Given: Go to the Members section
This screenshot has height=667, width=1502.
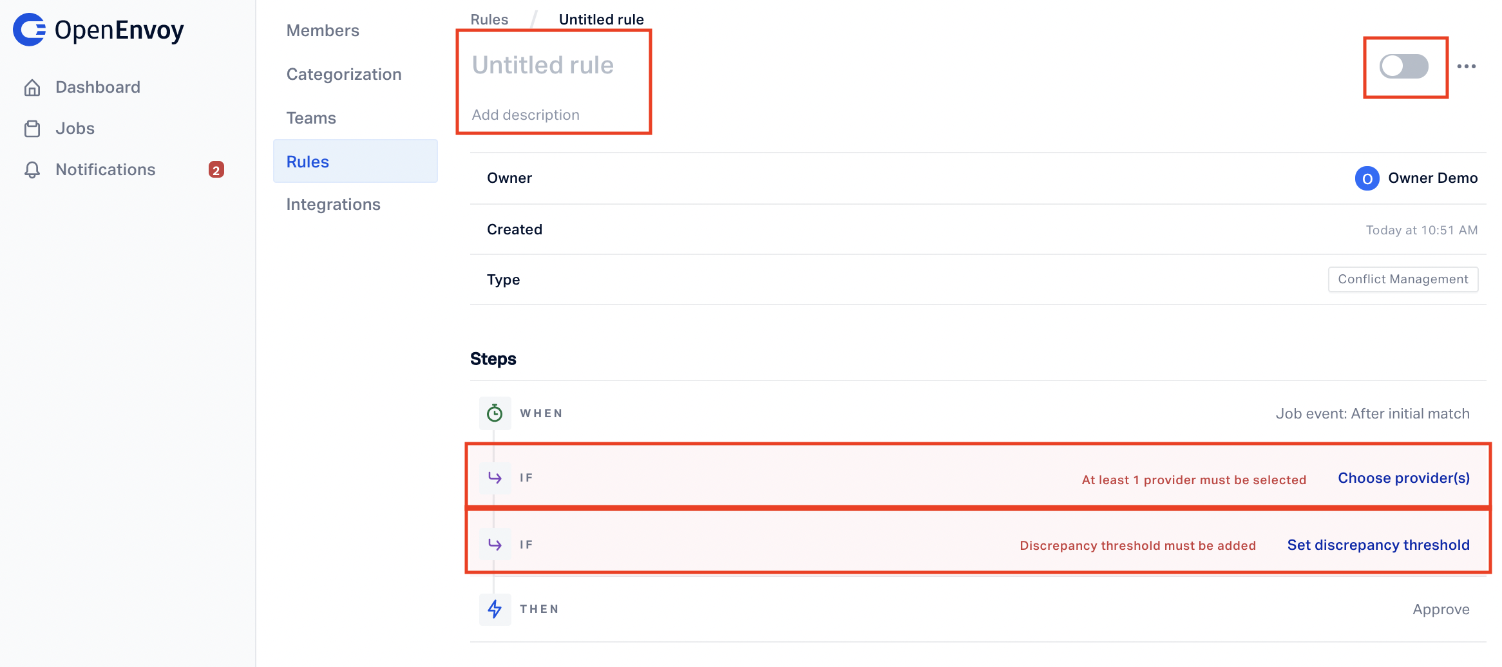Looking at the screenshot, I should (323, 31).
